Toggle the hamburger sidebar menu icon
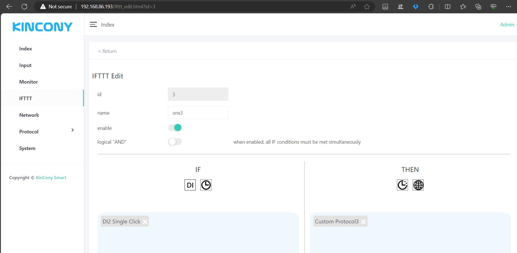517x253 pixels. 93,25
